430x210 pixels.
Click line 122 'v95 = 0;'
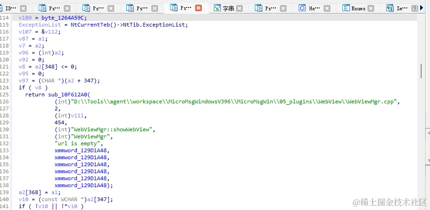[31, 74]
